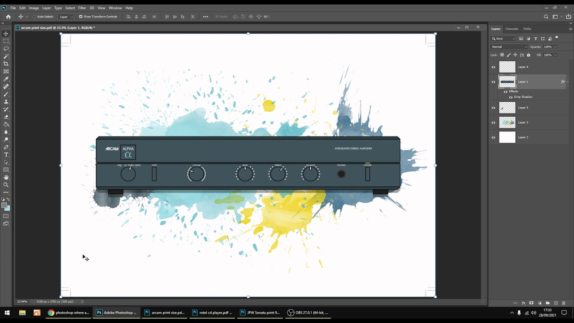Open the status bar info arrow

point(82,301)
